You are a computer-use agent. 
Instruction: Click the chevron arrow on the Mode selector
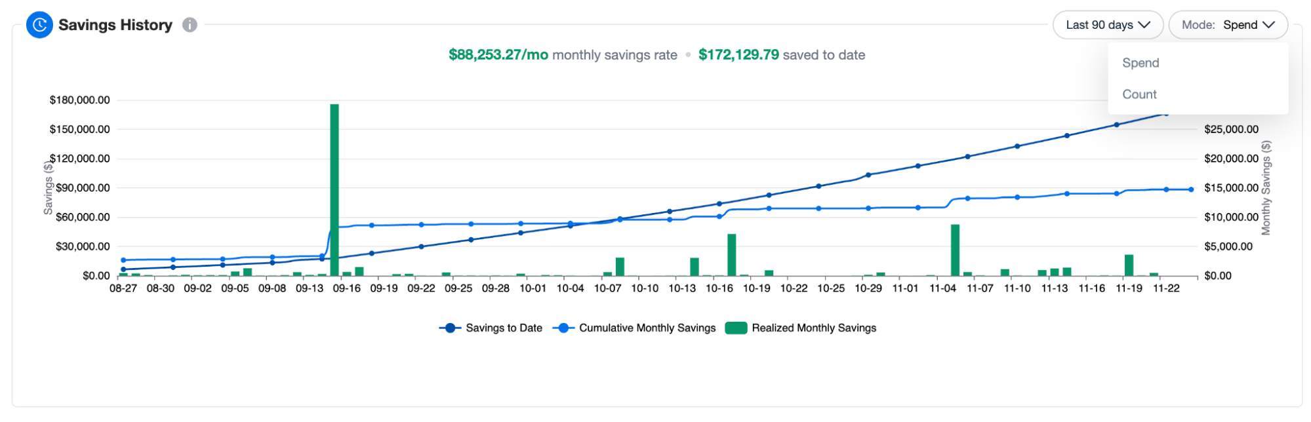click(x=1268, y=25)
